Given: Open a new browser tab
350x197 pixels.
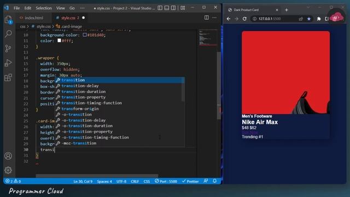Looking at the screenshot, I should coord(287,10).
